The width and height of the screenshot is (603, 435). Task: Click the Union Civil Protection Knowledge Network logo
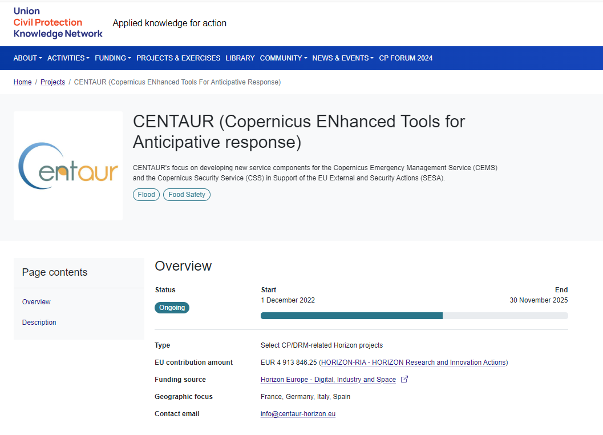coord(57,23)
